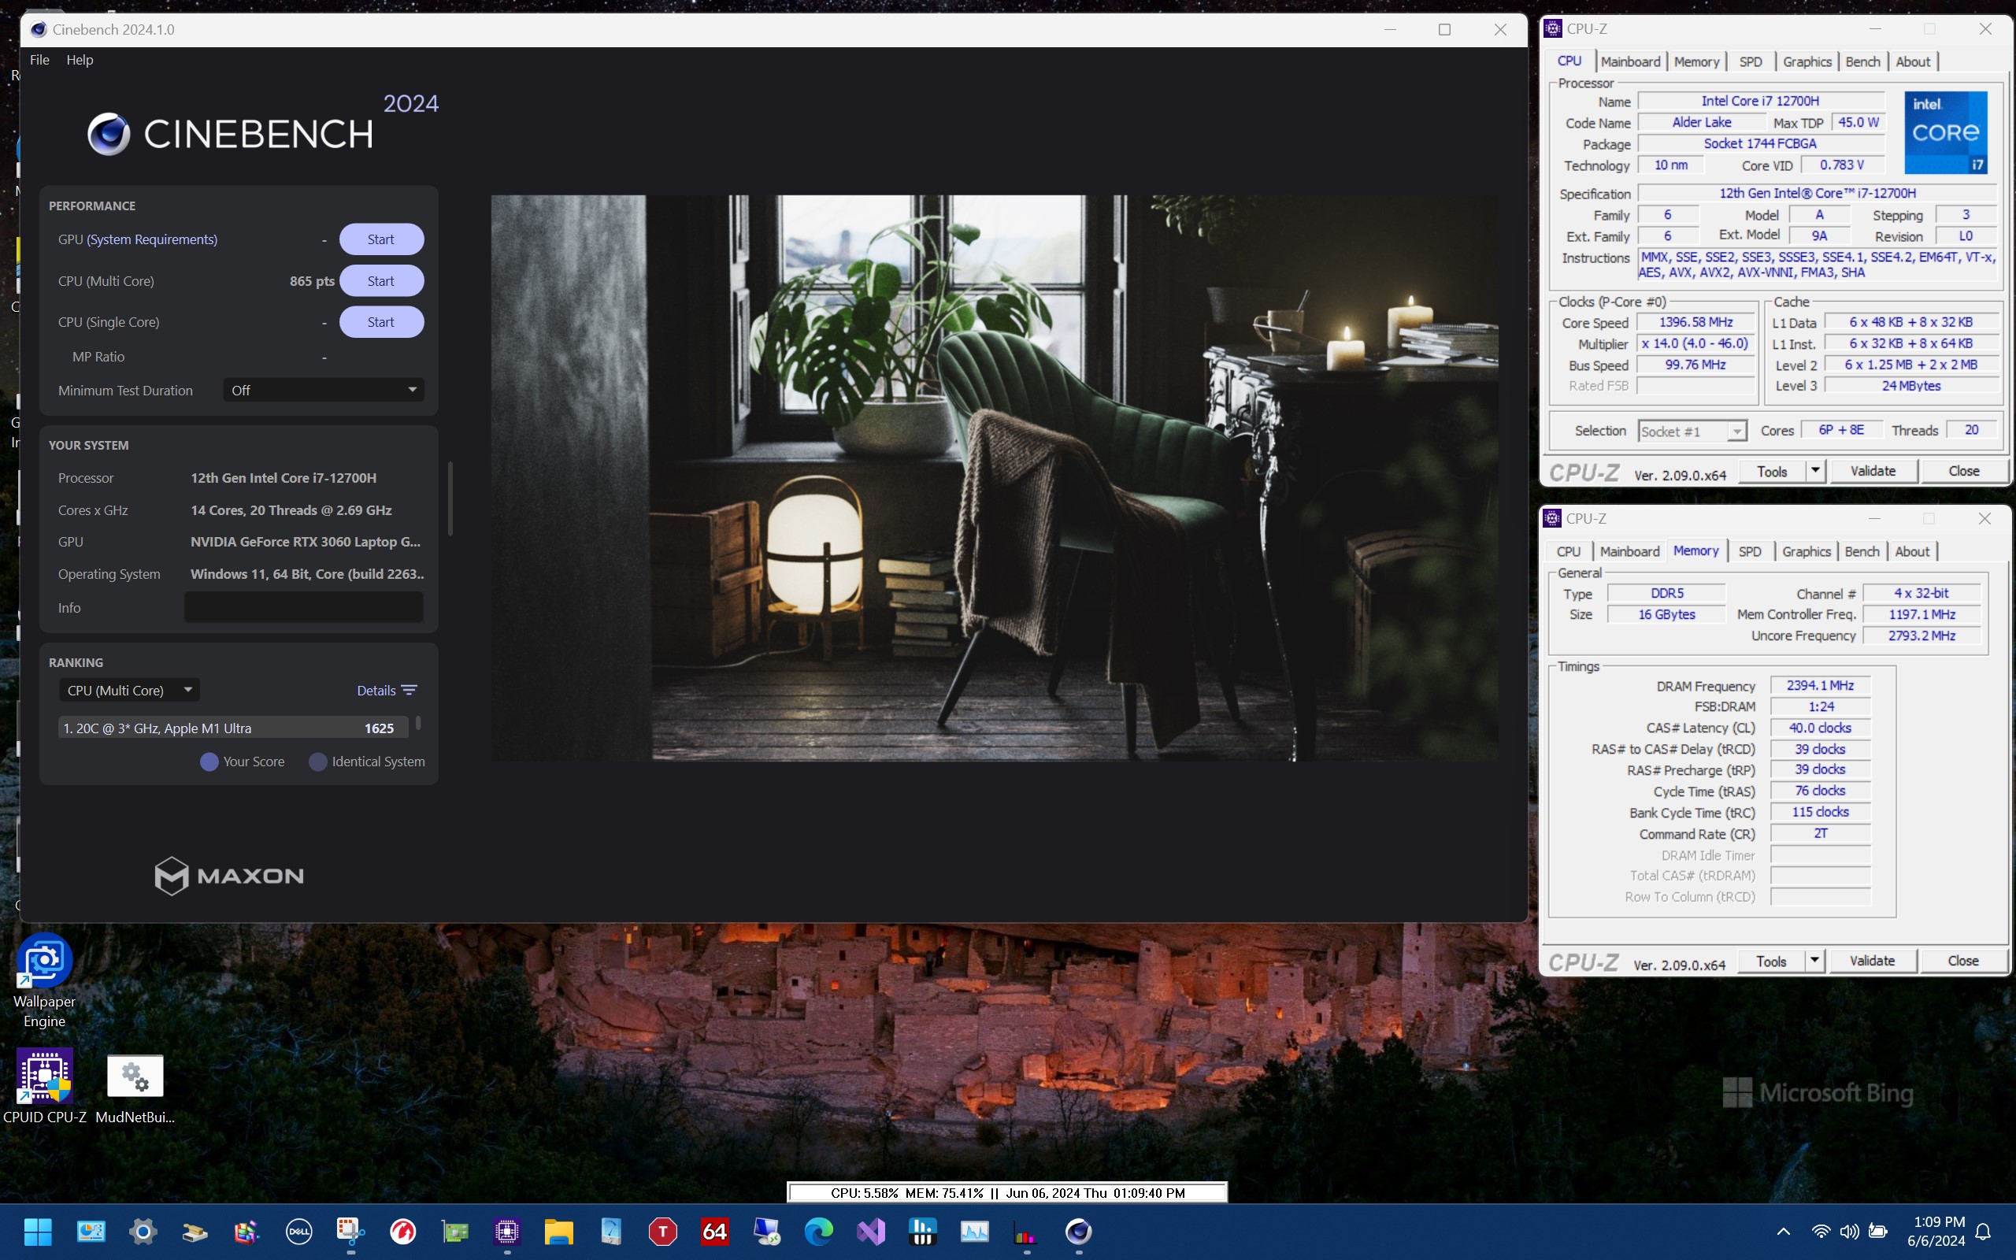Switch to CPU tab in lower CPU-Z window
The image size is (2016, 1260).
(x=1569, y=552)
